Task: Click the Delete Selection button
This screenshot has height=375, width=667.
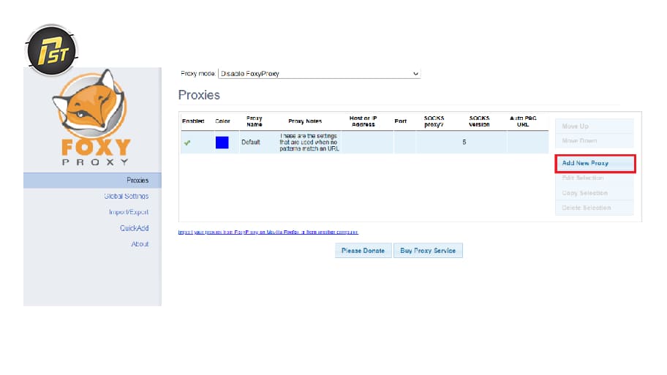Action: coord(595,208)
